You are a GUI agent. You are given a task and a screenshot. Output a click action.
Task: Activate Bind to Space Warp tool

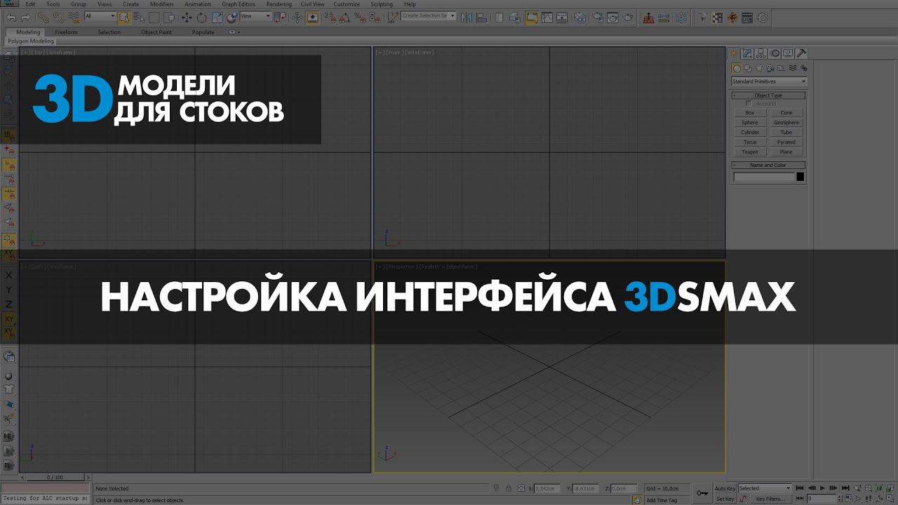pos(74,18)
